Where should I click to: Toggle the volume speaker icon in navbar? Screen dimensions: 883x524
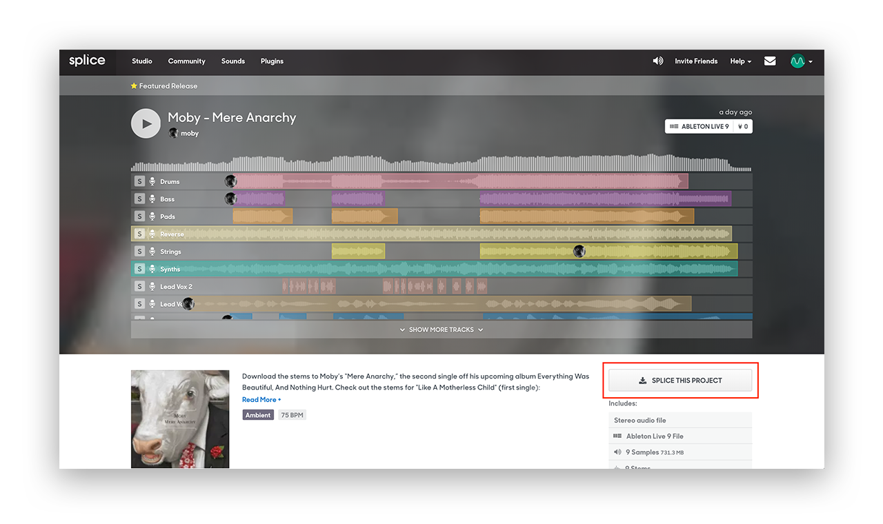tap(658, 61)
